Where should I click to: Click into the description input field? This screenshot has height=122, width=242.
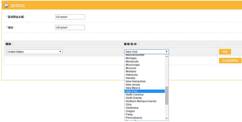70,27
